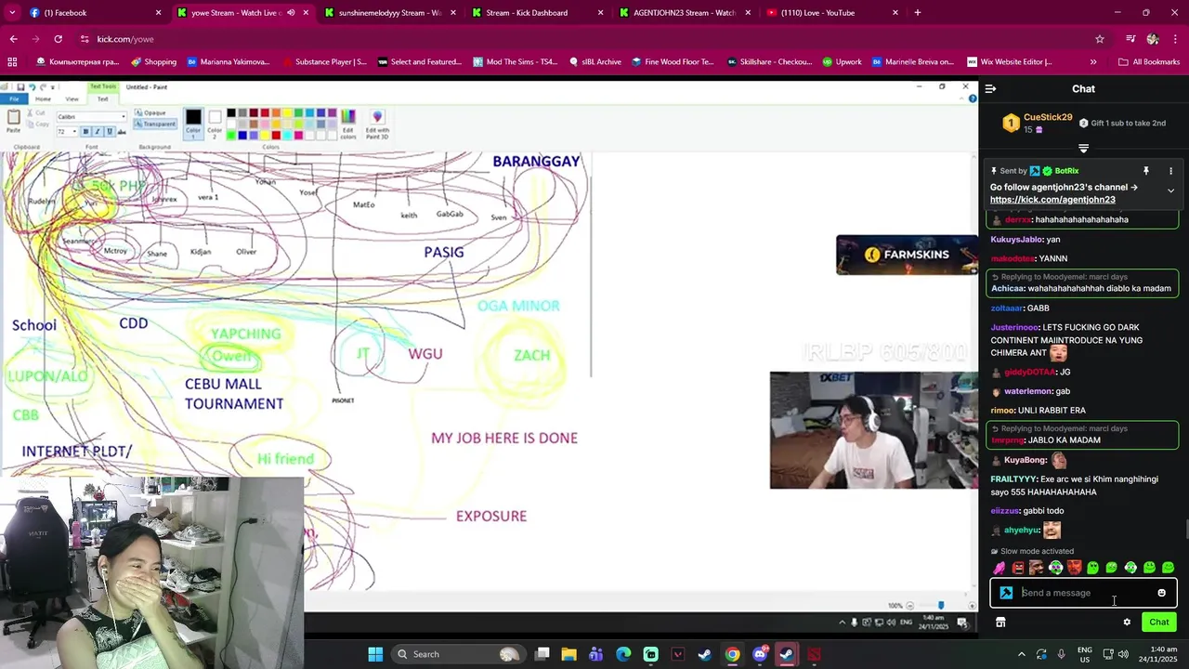Open Wix Website Editor bookmark
The image size is (1189, 669).
click(x=1009, y=62)
